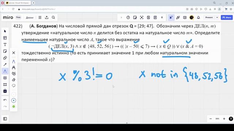This screenshot has height=131, width=234.
Task: Pick the green pen color swatch
Action: (14, 107)
